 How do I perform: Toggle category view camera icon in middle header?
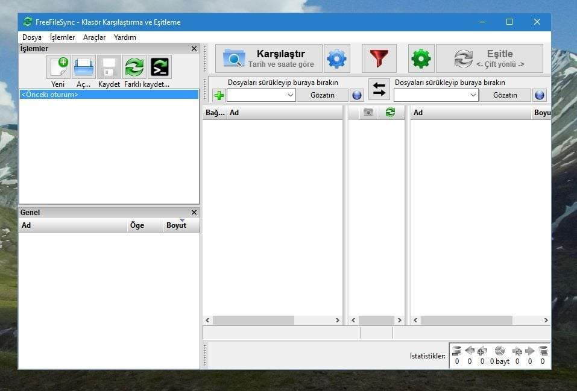[x=368, y=112]
